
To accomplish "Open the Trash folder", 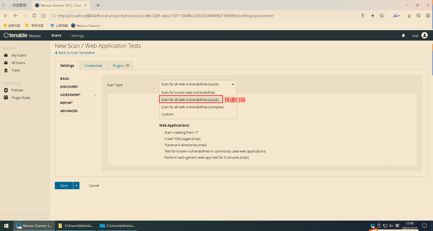I will [x=16, y=70].
